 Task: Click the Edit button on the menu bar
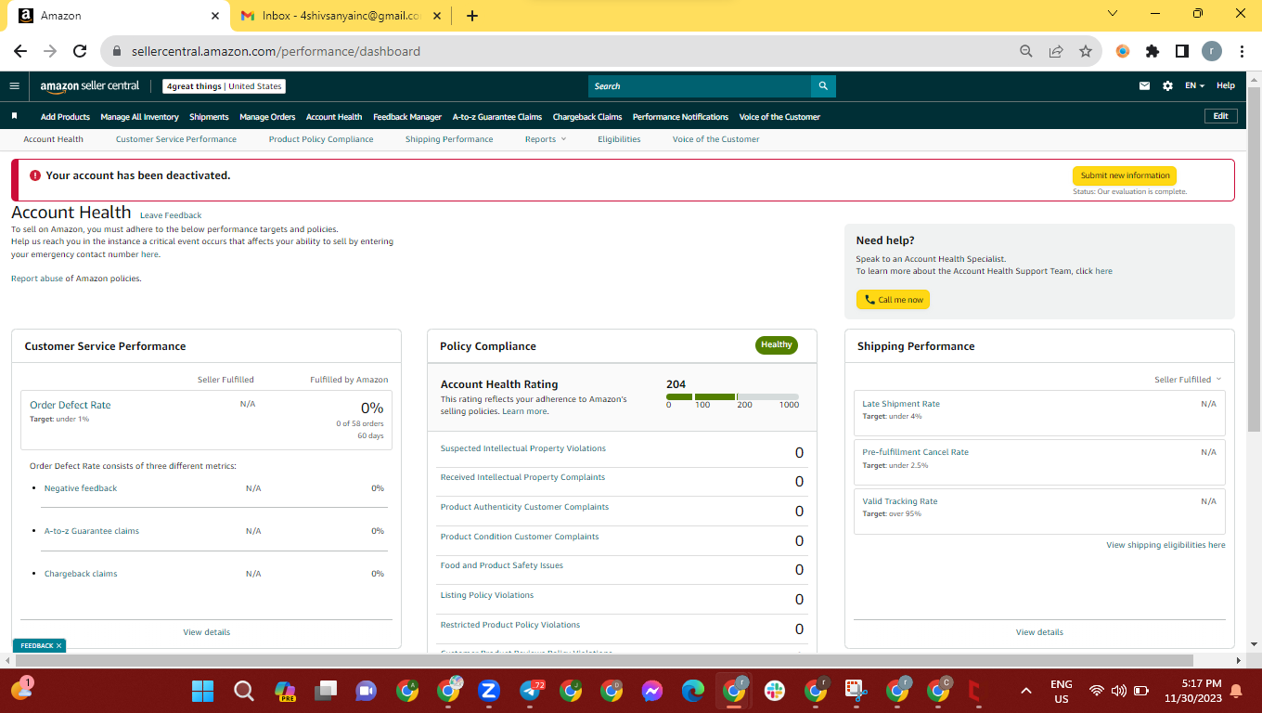tap(1220, 116)
